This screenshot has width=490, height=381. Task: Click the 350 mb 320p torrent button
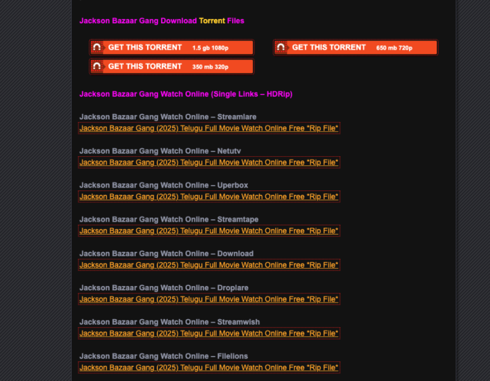pyautogui.click(x=171, y=67)
